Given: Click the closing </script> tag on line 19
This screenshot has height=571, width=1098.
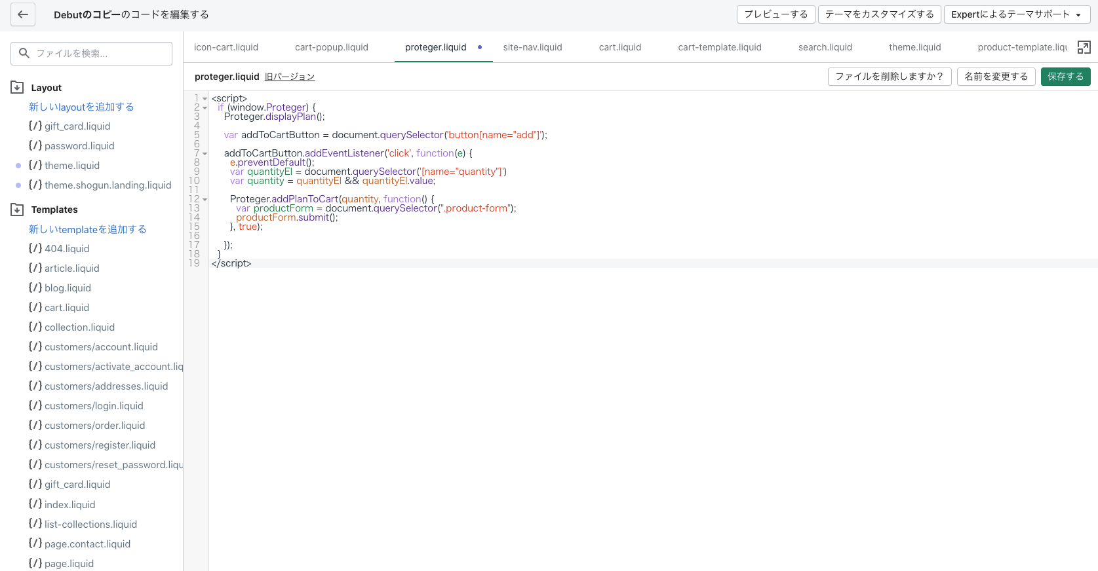Looking at the screenshot, I should pyautogui.click(x=231, y=263).
